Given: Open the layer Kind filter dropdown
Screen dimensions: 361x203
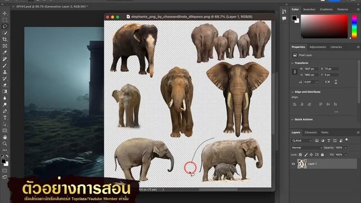Looking at the screenshot, I should click(x=302, y=140).
